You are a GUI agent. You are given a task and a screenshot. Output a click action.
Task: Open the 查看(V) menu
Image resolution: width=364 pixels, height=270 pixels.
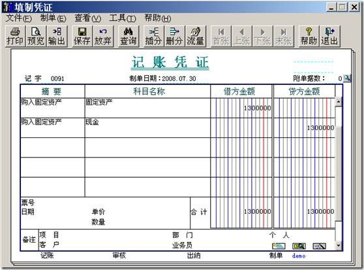[88, 18]
